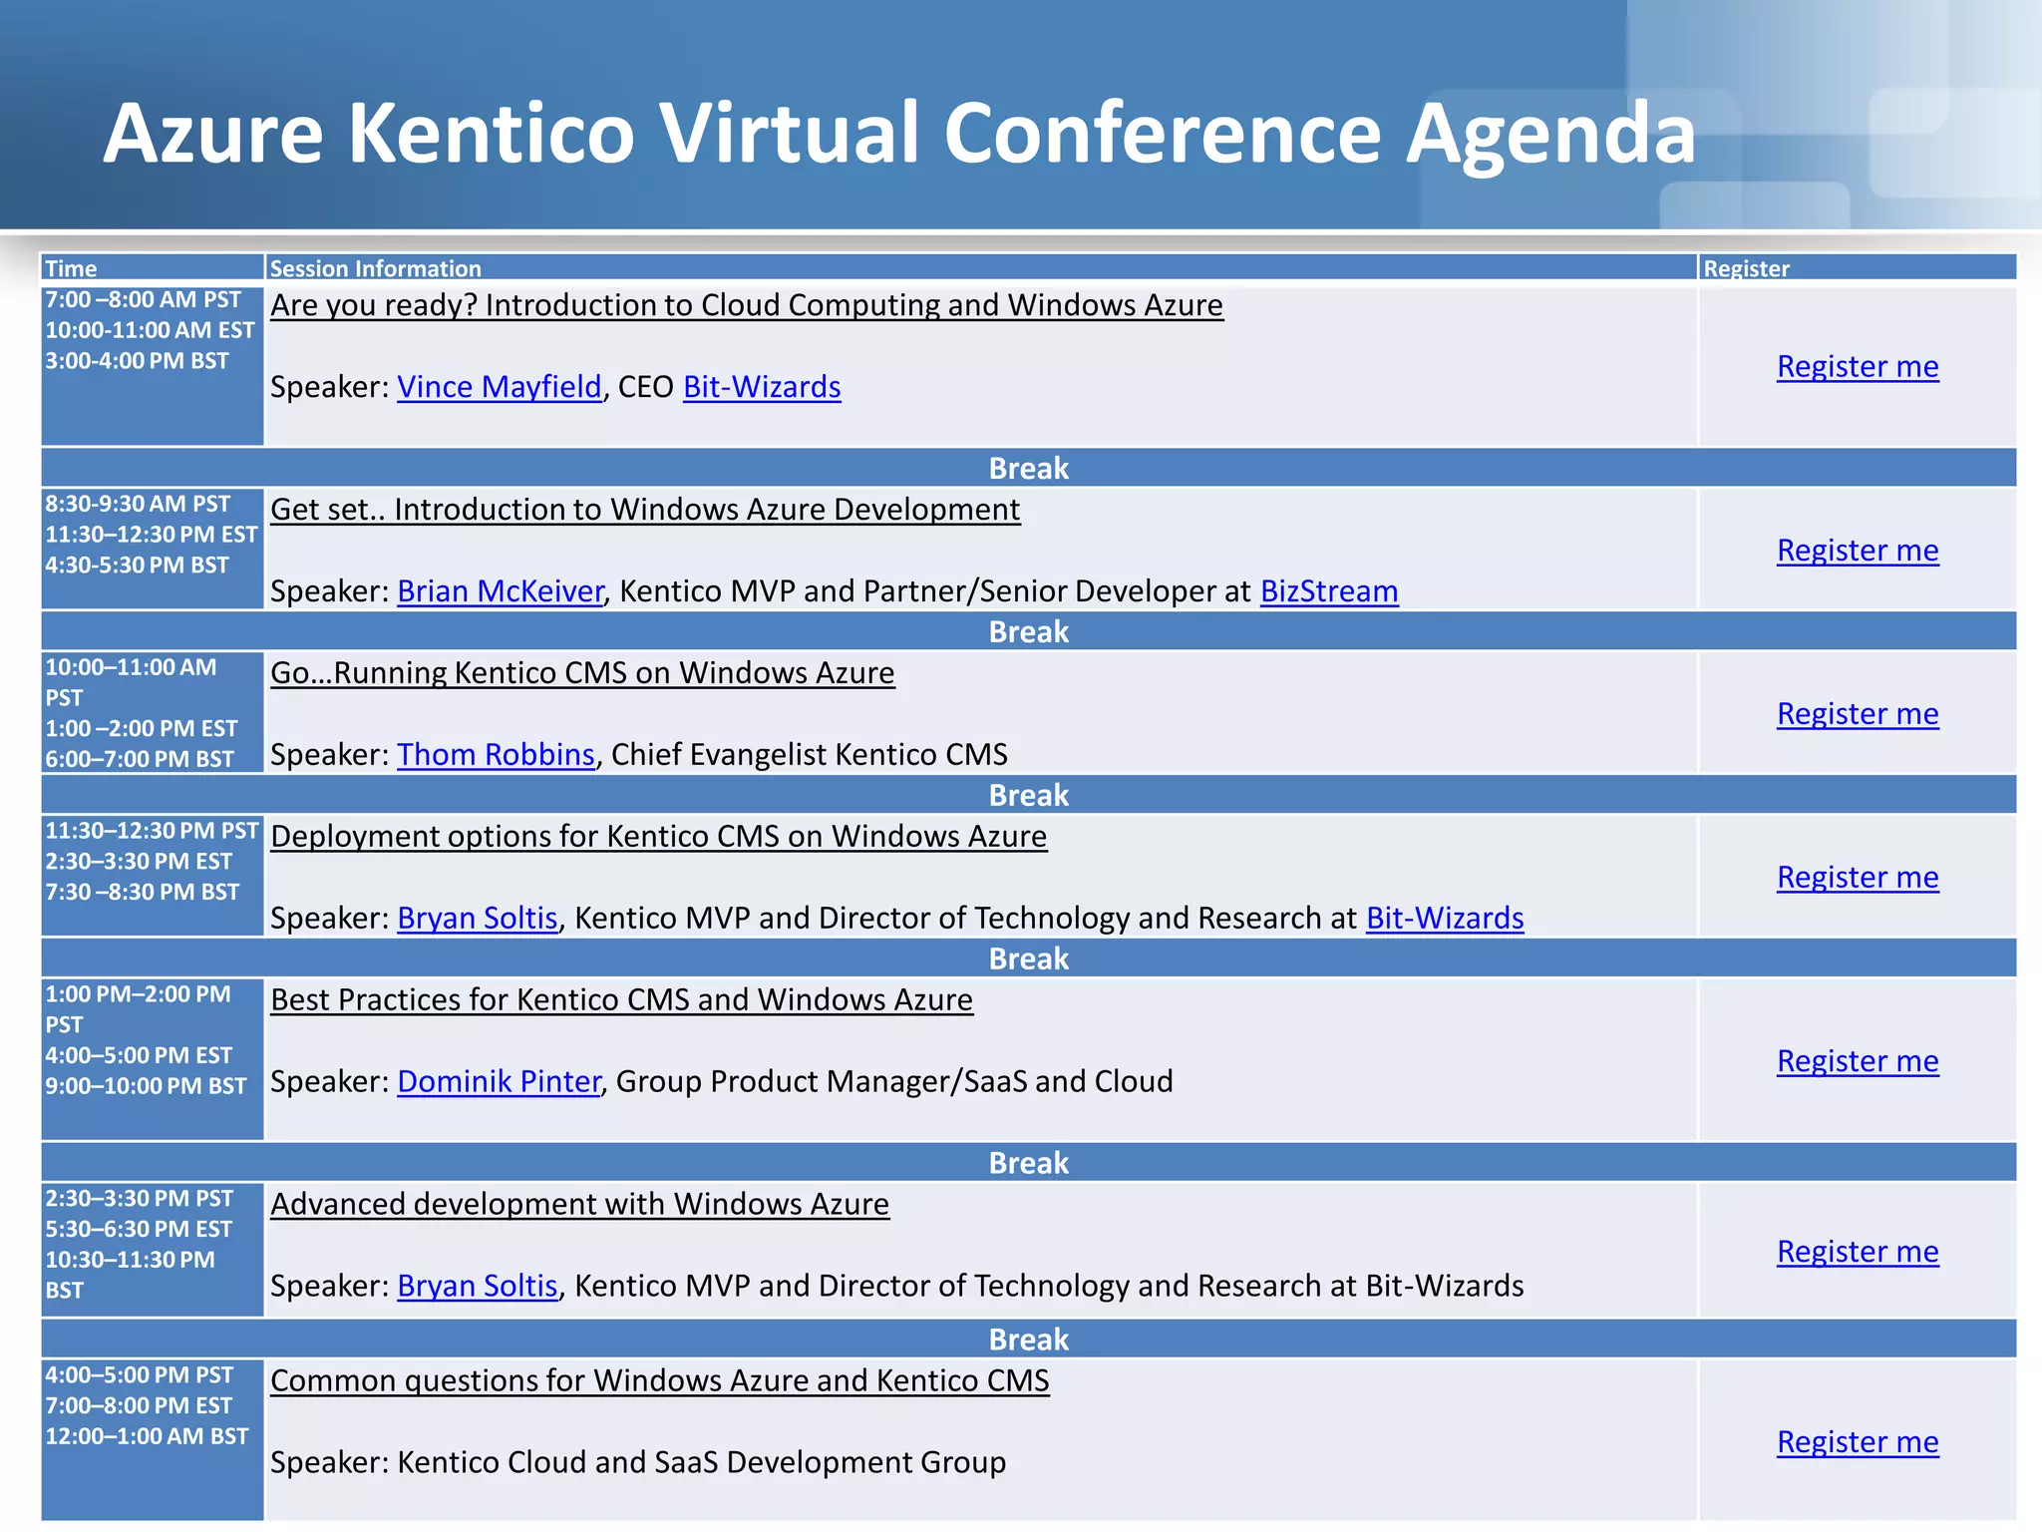Viewport: 2042px width, 1532px height.
Task: Click the Session Information column header
Action: (x=376, y=268)
